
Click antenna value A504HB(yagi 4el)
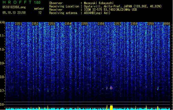pyautogui.click(x=97, y=13)
